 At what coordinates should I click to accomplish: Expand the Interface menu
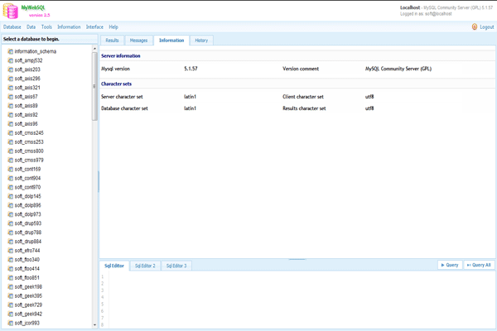[x=94, y=27]
